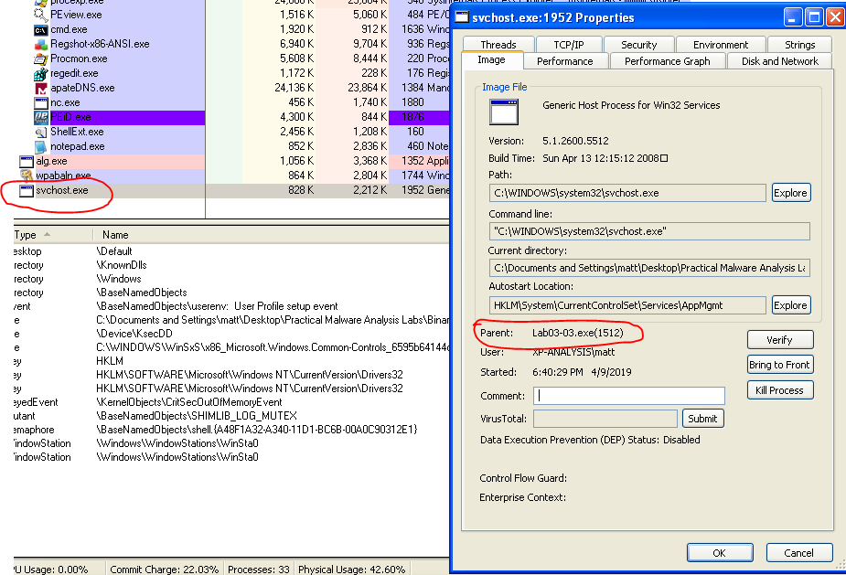Screen dimensions: 846x575
Task: Select the Procmon.exe icon in process list
Action: pyautogui.click(x=40, y=59)
